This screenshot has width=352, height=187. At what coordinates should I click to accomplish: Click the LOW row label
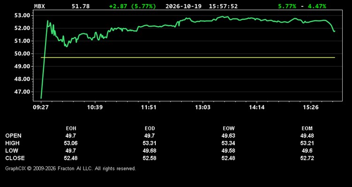[x=12, y=151]
